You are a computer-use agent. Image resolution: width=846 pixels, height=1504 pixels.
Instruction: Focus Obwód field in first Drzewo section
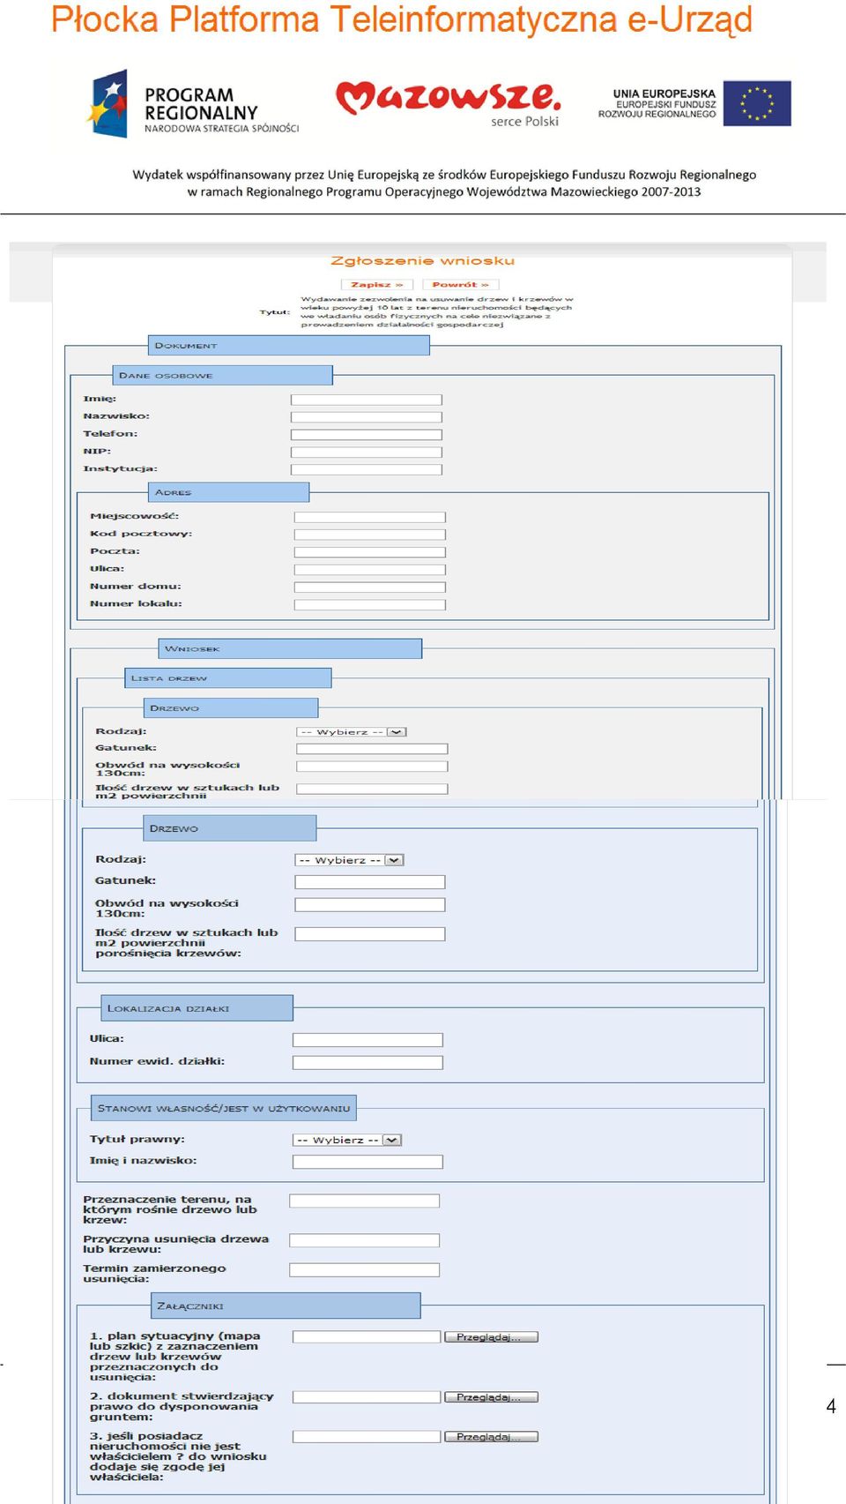point(372,767)
